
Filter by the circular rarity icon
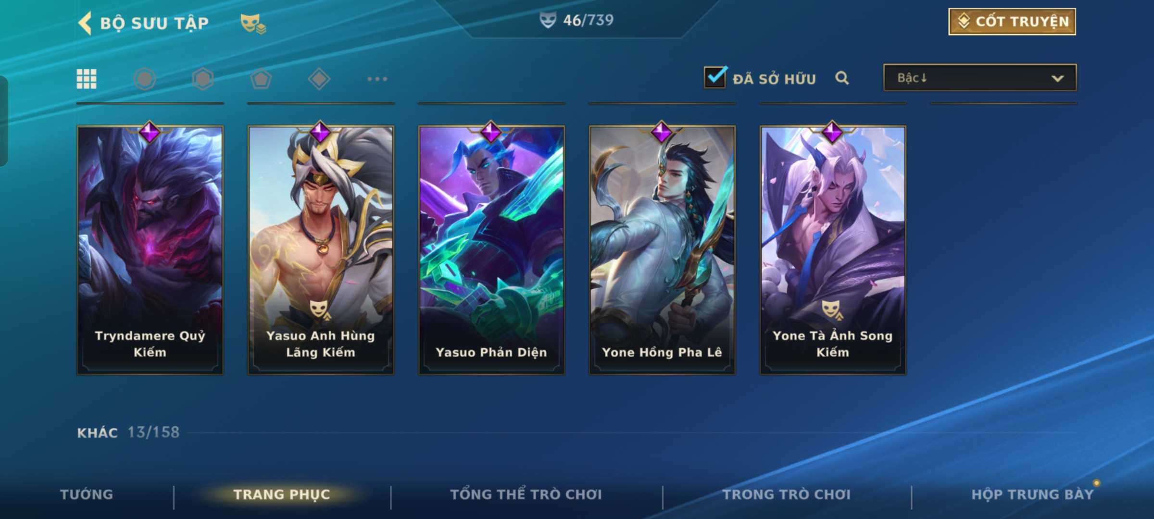(x=145, y=79)
